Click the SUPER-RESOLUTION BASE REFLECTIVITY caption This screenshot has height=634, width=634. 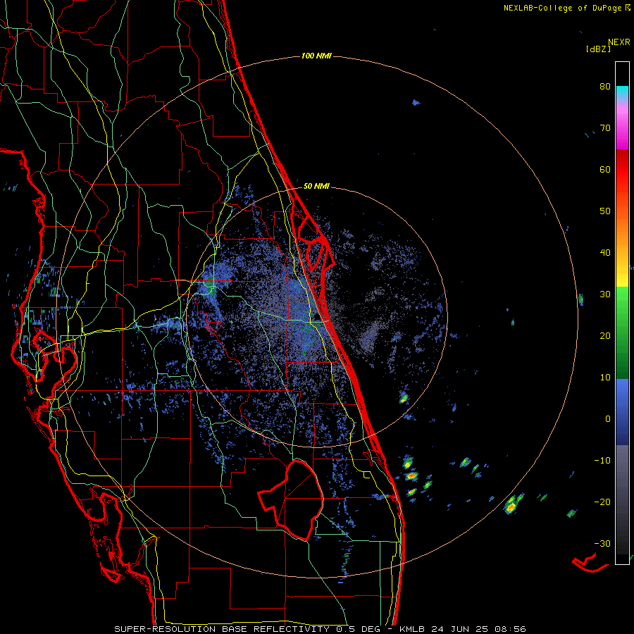coord(222,629)
